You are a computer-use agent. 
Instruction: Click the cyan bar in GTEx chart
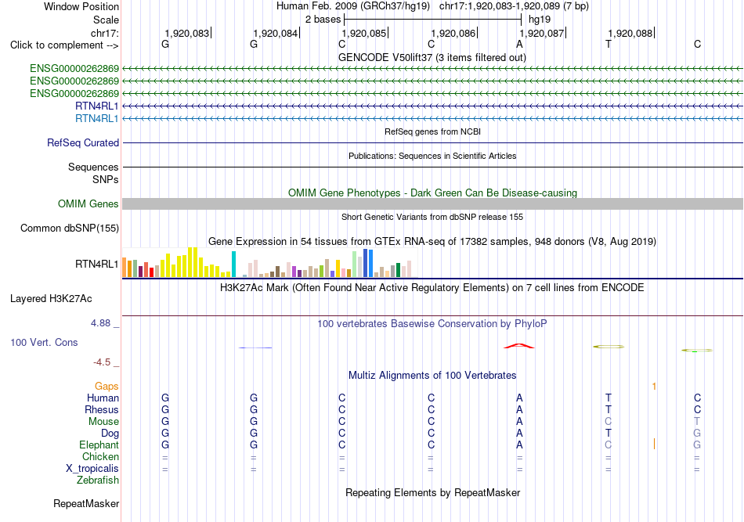233,264
